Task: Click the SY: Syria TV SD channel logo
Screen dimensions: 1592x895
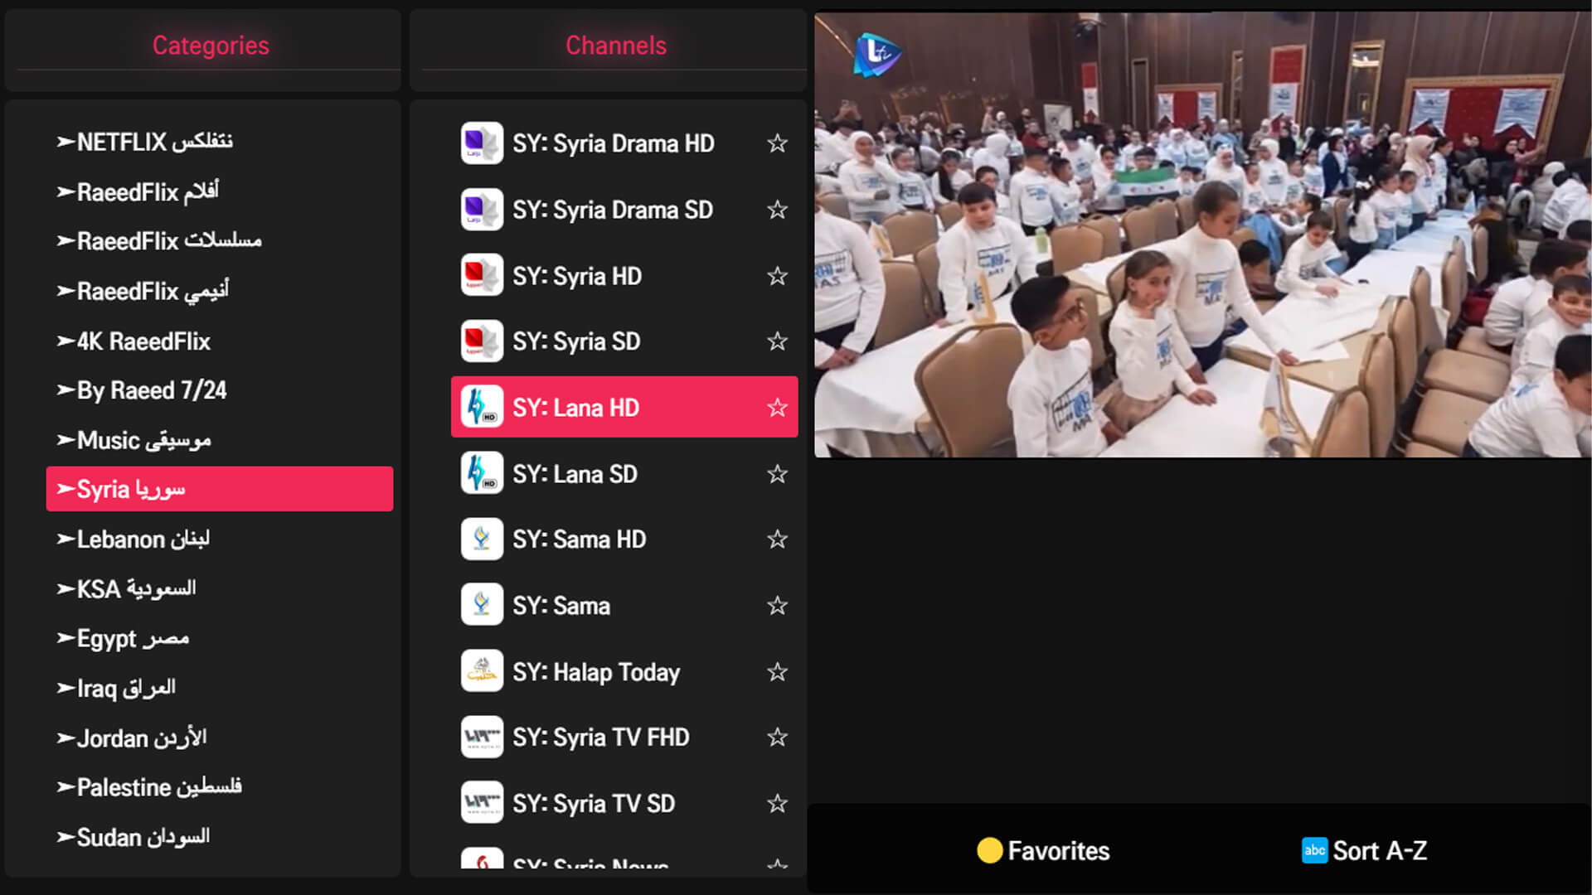Action: coord(482,803)
